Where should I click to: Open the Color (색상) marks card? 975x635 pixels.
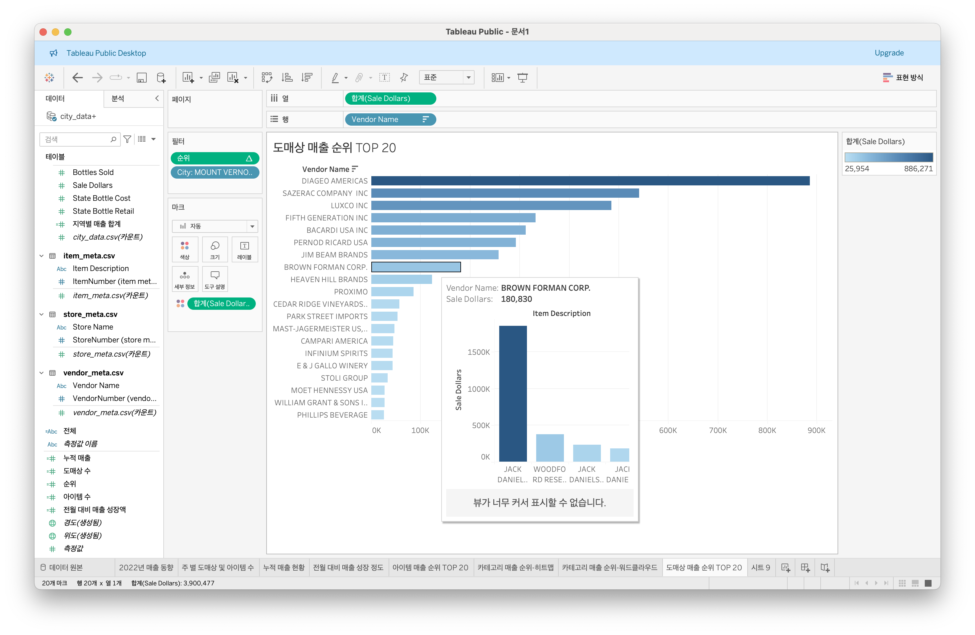tap(185, 249)
